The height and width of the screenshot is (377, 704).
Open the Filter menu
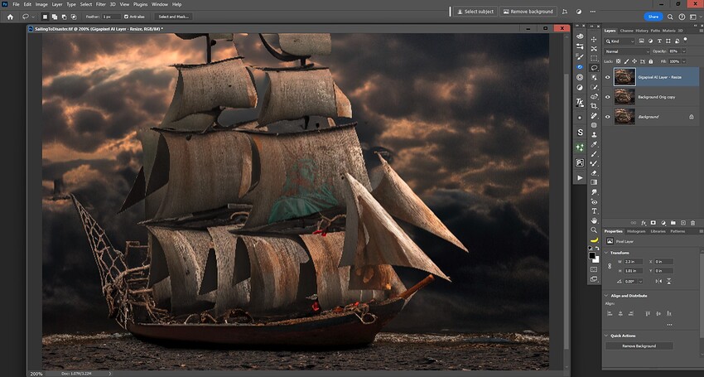100,4
